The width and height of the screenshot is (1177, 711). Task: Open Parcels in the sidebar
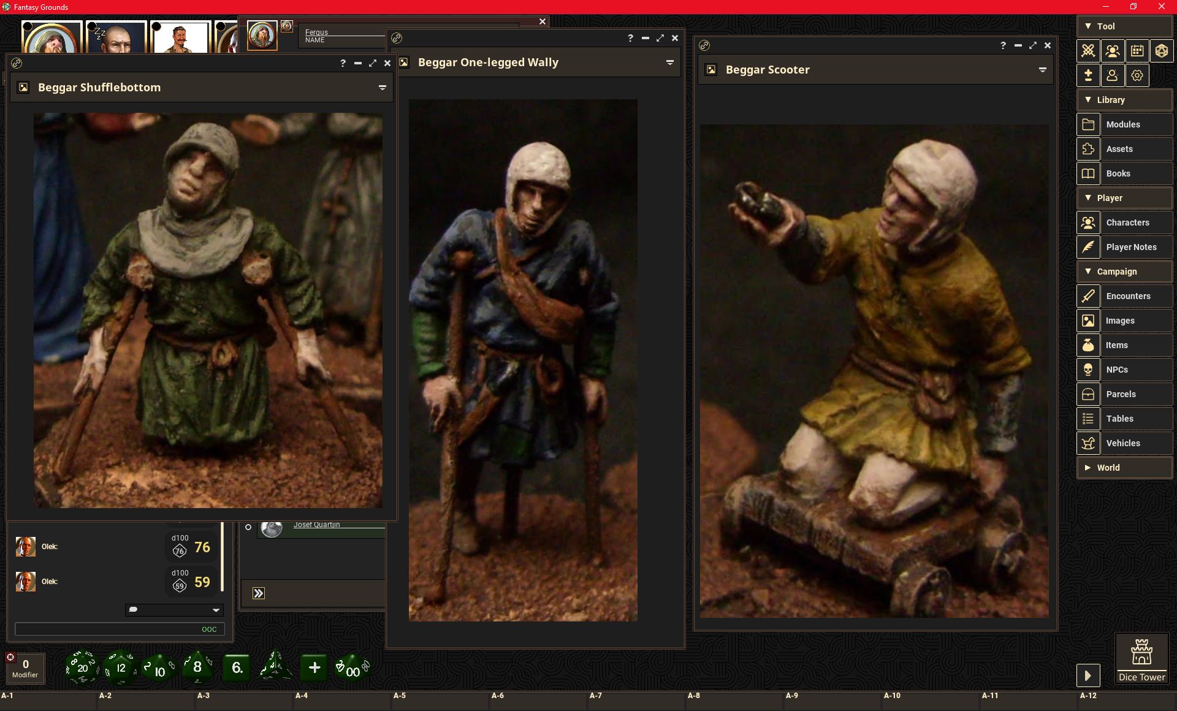click(x=1124, y=394)
